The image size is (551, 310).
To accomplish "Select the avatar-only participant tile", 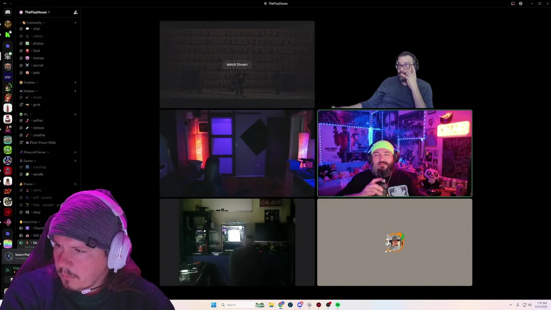I will click(395, 242).
